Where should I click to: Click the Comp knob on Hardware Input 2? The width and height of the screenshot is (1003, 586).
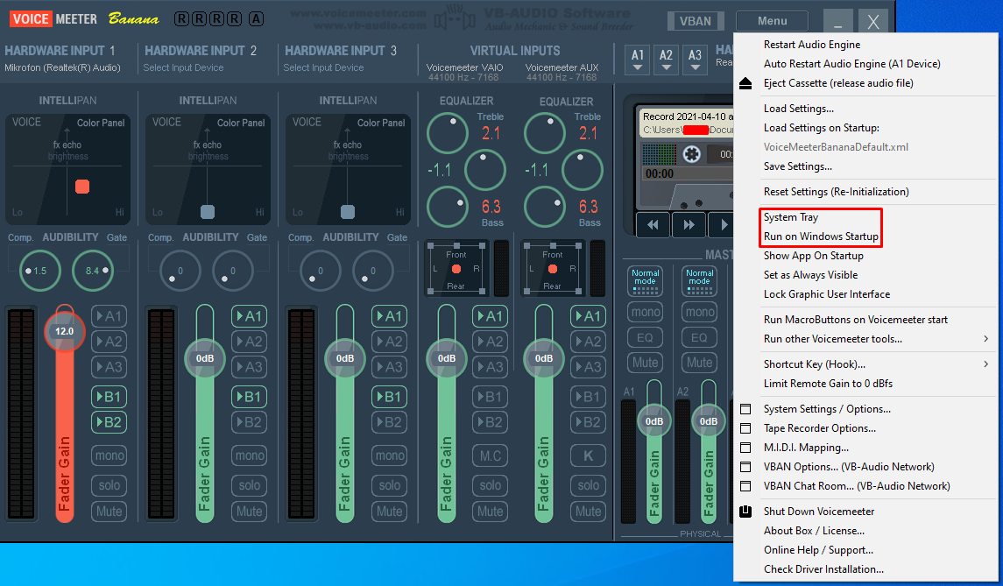(180, 271)
